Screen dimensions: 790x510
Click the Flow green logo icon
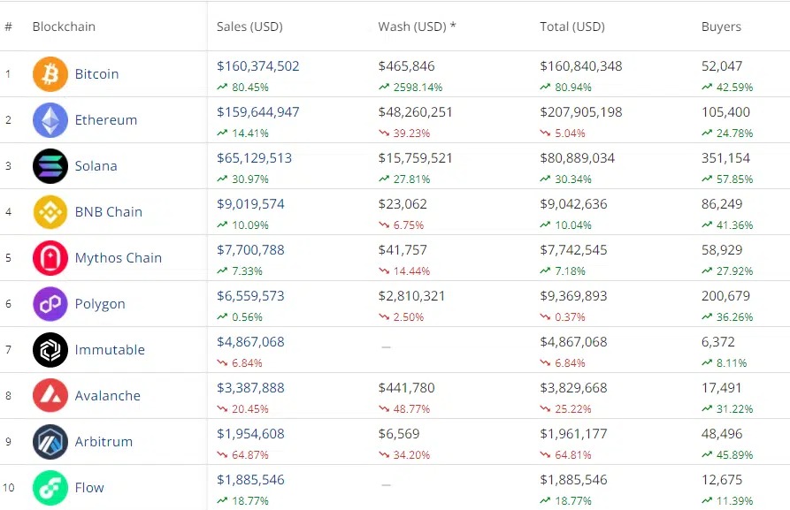[x=50, y=487]
